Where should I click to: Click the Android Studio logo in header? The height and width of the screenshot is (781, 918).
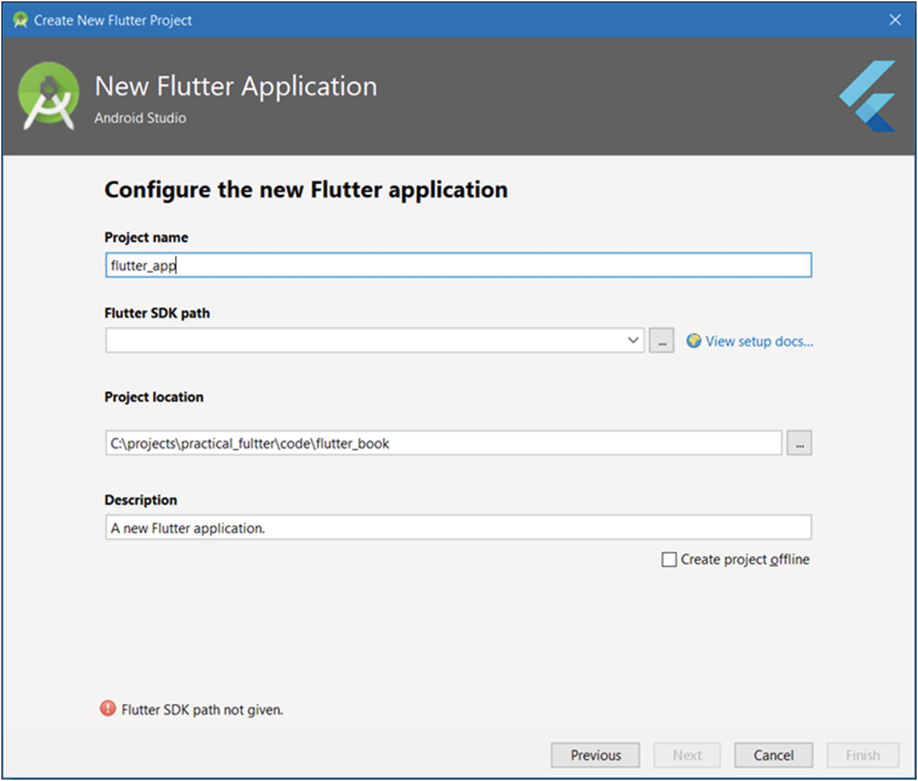[x=48, y=96]
